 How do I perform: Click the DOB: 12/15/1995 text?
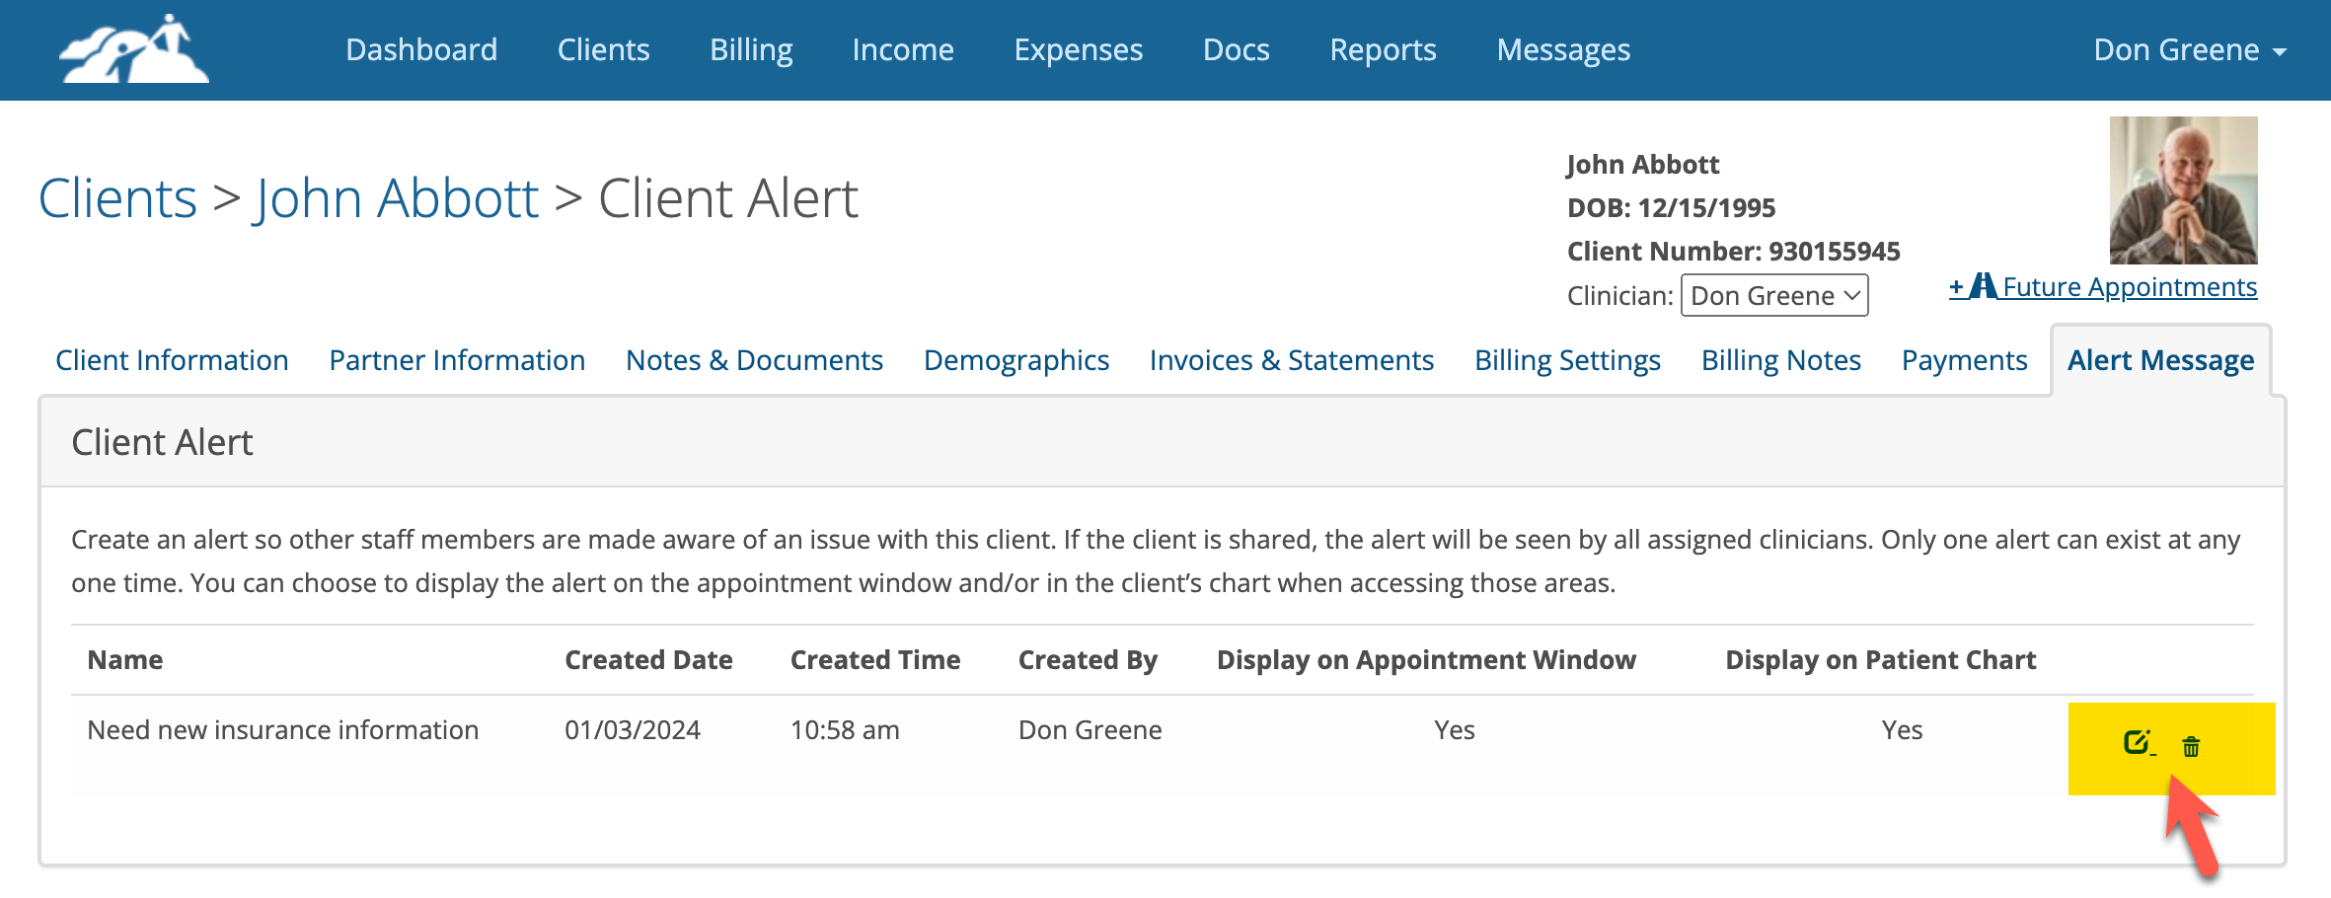pos(1671,208)
